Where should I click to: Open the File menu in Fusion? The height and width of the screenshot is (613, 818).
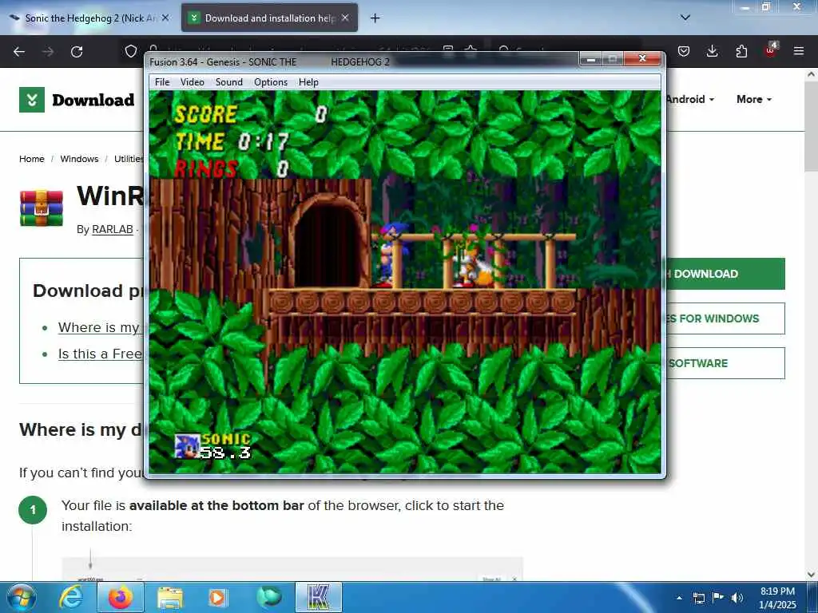pyautogui.click(x=162, y=82)
